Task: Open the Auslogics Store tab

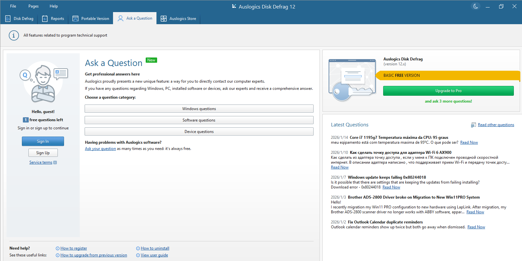Action: coord(178,19)
